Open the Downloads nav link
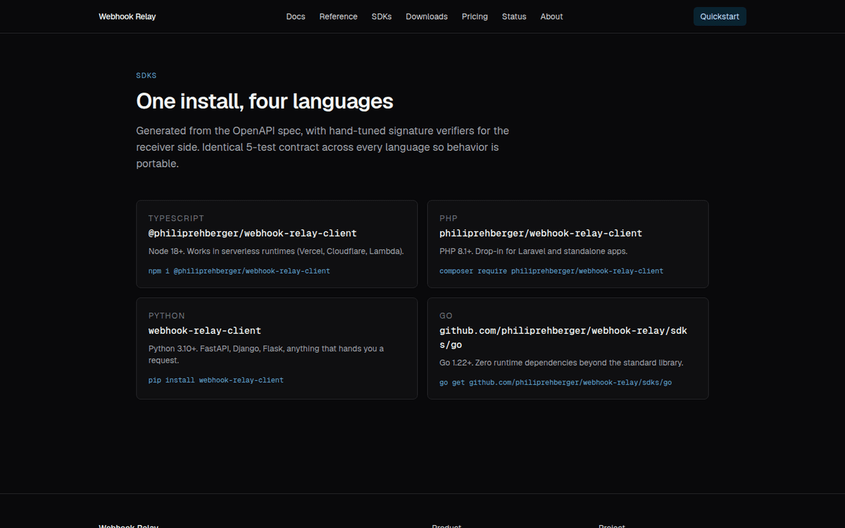 click(427, 16)
